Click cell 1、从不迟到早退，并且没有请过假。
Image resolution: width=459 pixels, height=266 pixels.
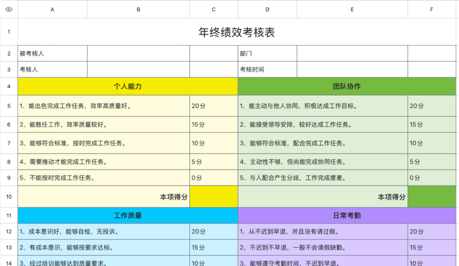click(323, 232)
